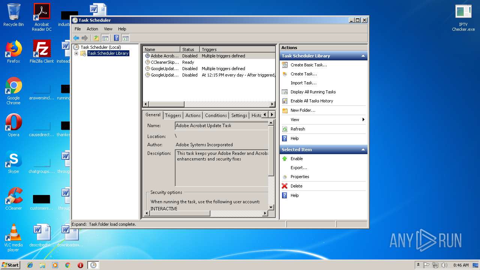Open Properties of selected task

point(300,177)
